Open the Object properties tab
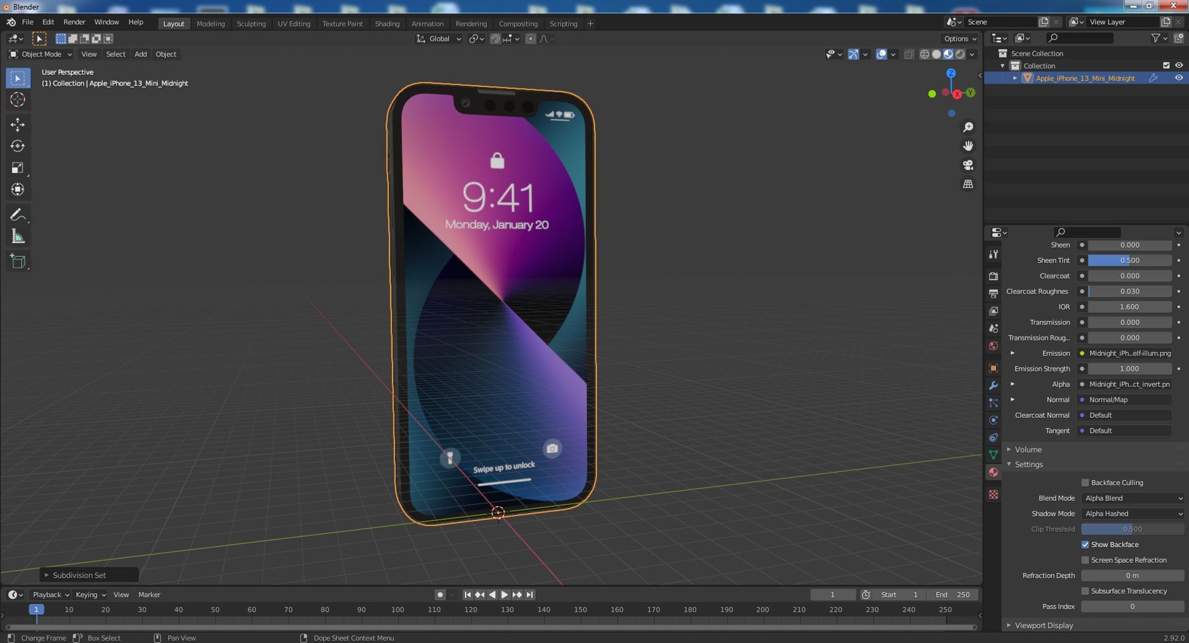The height and width of the screenshot is (643, 1189). pyautogui.click(x=993, y=368)
